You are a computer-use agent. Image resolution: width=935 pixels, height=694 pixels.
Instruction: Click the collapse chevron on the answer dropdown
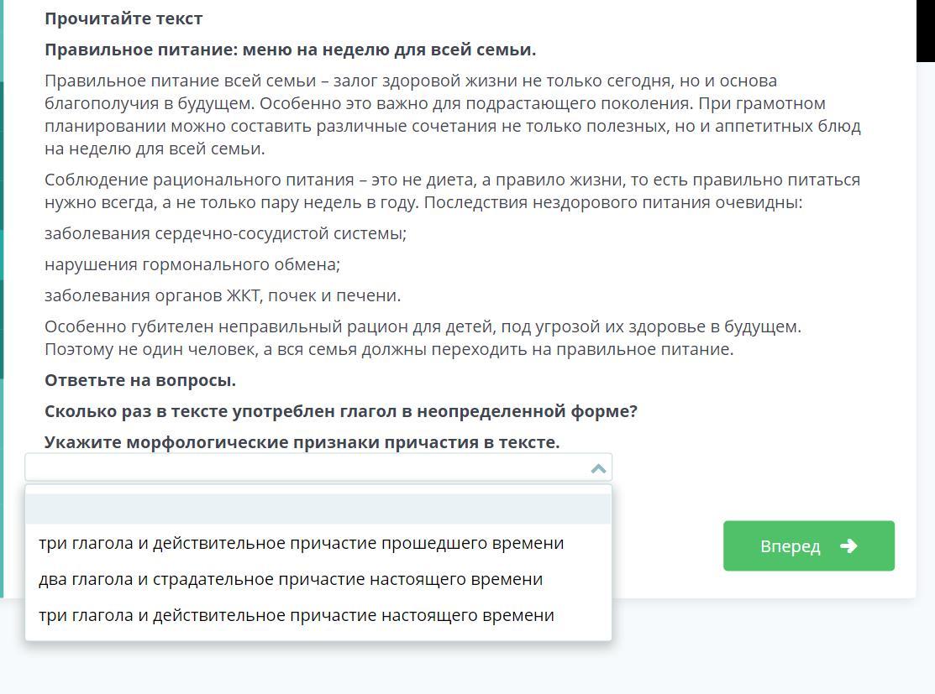point(598,468)
